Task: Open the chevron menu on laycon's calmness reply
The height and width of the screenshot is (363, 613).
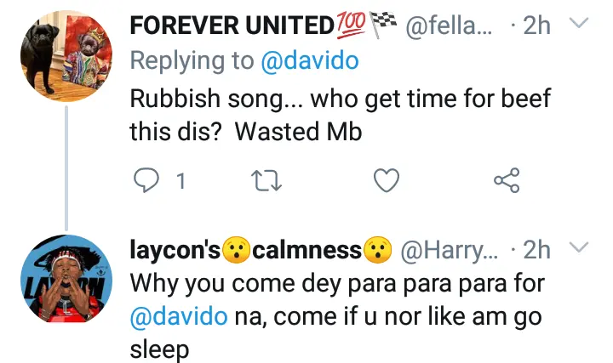Action: click(578, 248)
